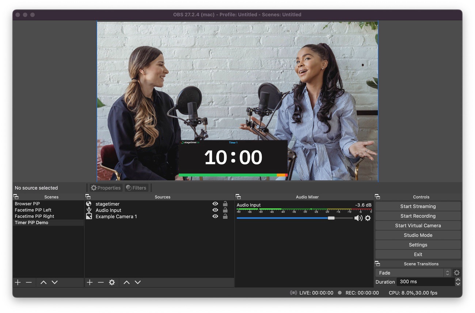Unlock the stagetimer source padlock
The width and height of the screenshot is (475, 313).
tap(225, 204)
